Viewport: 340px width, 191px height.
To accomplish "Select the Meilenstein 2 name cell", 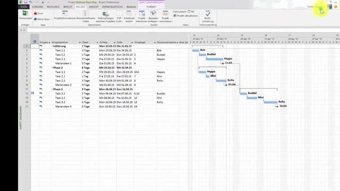I will [66, 85].
